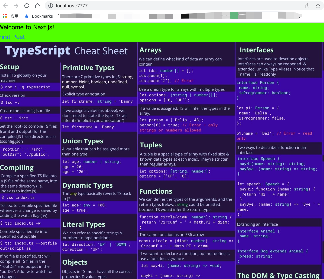The image size is (324, 279).
Task: Click the Arrays section heading
Action: (x=150, y=50)
